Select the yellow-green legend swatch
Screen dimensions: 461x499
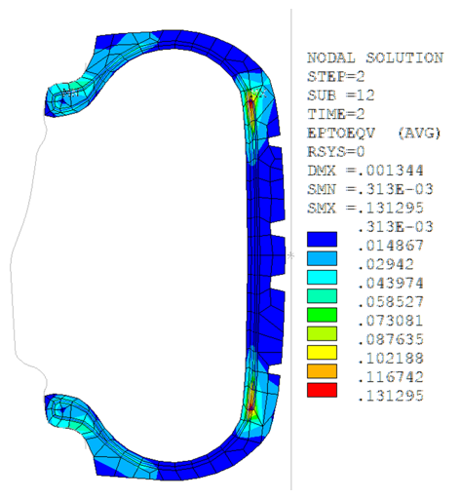click(322, 333)
